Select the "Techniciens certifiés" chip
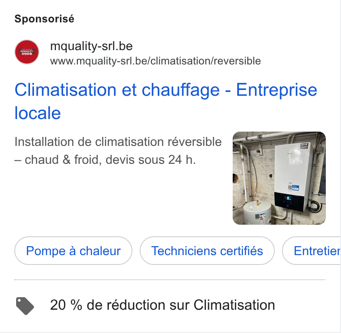Image resolution: width=341 pixels, height=333 pixels. click(x=207, y=251)
